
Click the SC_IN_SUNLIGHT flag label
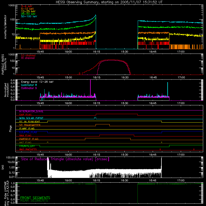30,122
